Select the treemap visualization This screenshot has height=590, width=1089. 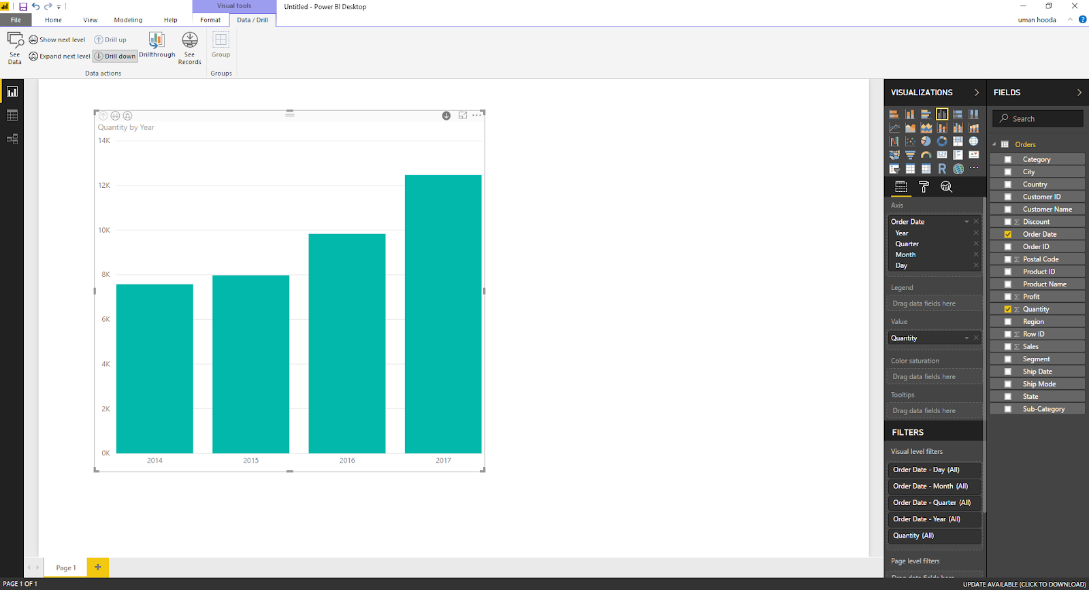pyautogui.click(x=958, y=141)
